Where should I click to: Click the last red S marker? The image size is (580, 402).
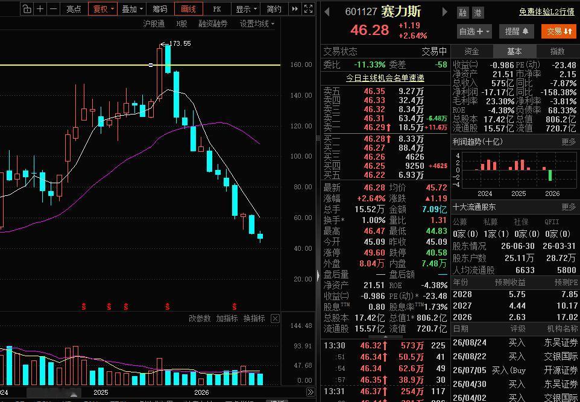pyautogui.click(x=234, y=306)
